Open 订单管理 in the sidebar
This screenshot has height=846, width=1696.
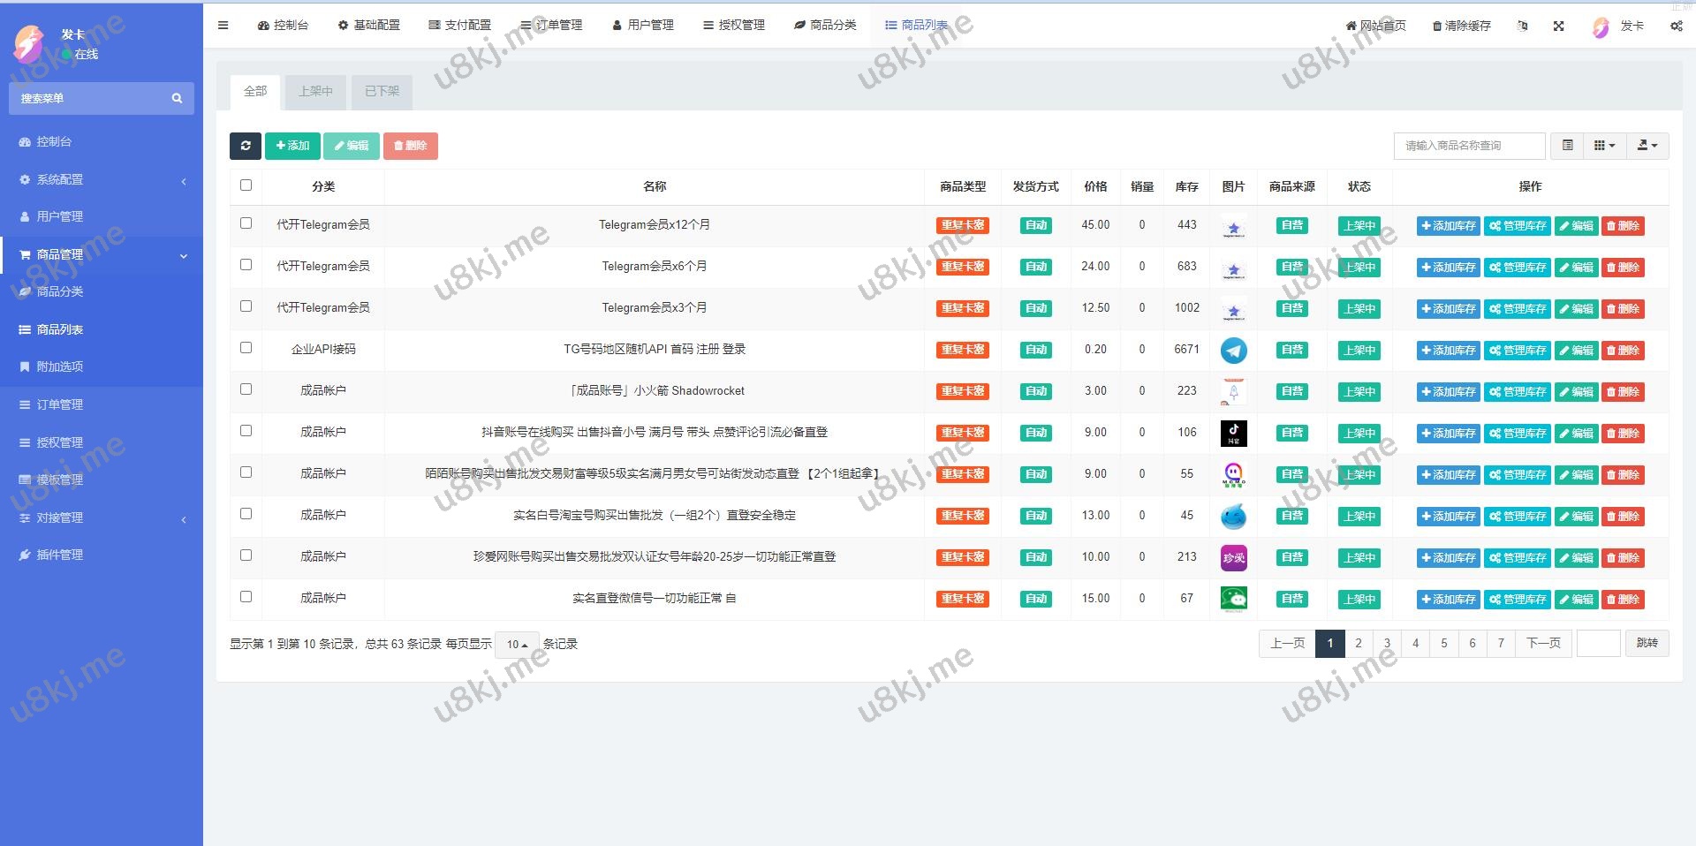coord(60,404)
